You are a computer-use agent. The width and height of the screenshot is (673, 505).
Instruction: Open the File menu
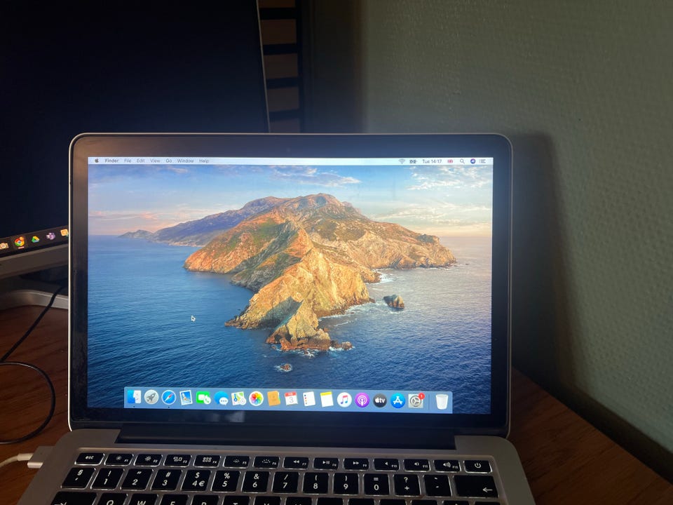point(128,161)
